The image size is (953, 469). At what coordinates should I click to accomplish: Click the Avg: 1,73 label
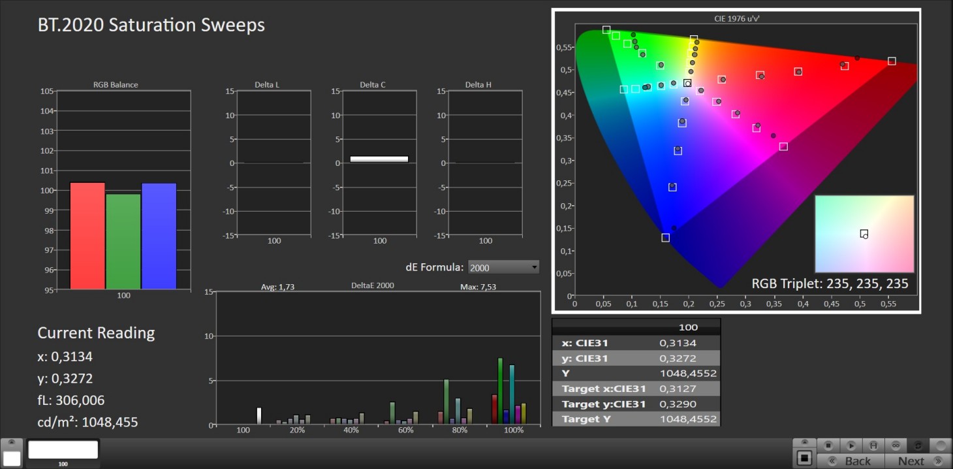278,286
